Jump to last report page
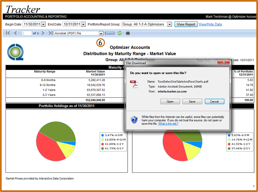258x192 pixels. [50, 33]
